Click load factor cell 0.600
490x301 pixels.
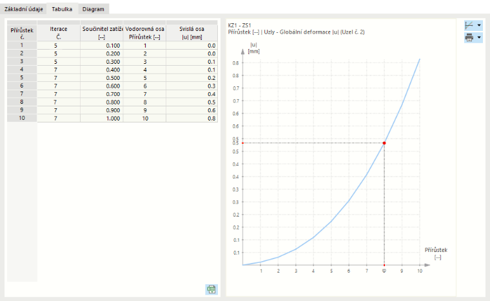coord(102,86)
